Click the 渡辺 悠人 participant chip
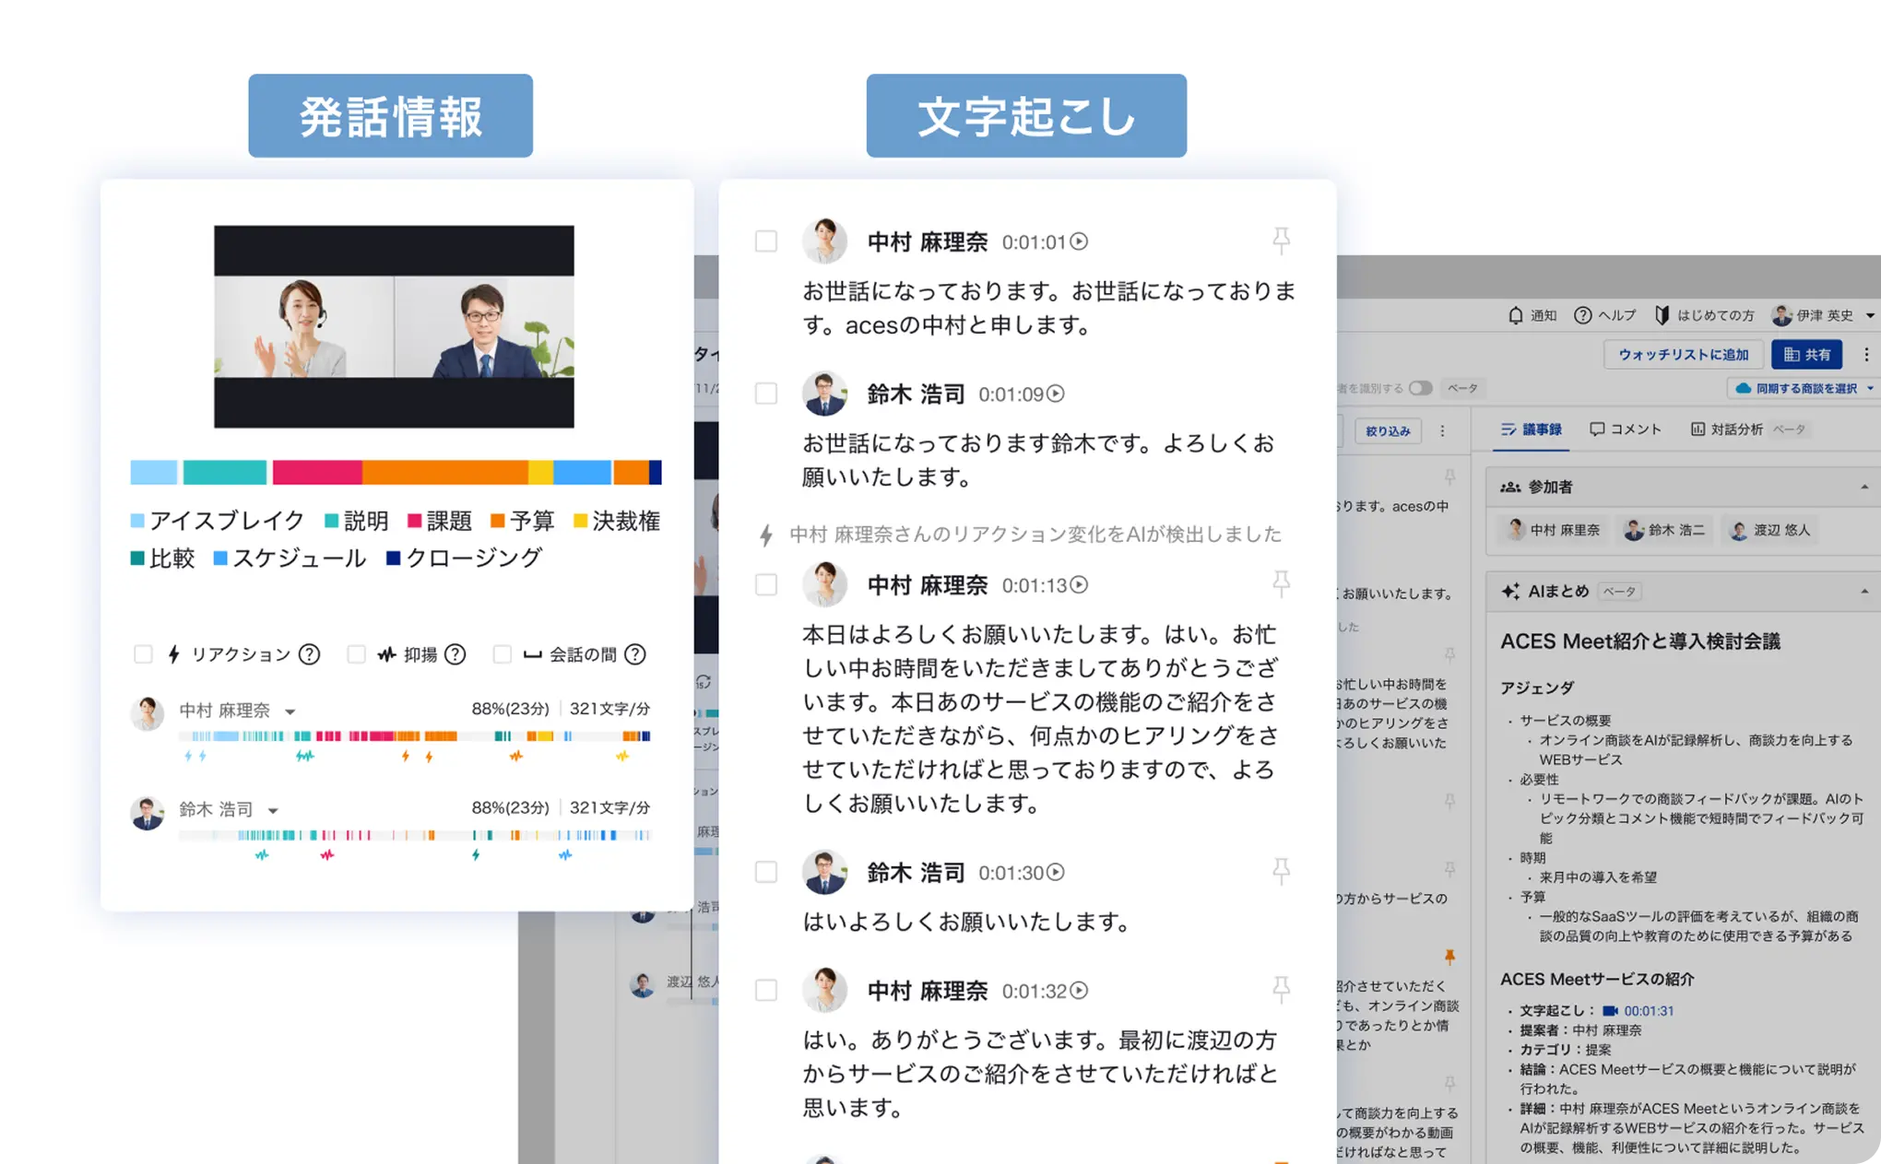1881x1164 pixels. click(1770, 530)
